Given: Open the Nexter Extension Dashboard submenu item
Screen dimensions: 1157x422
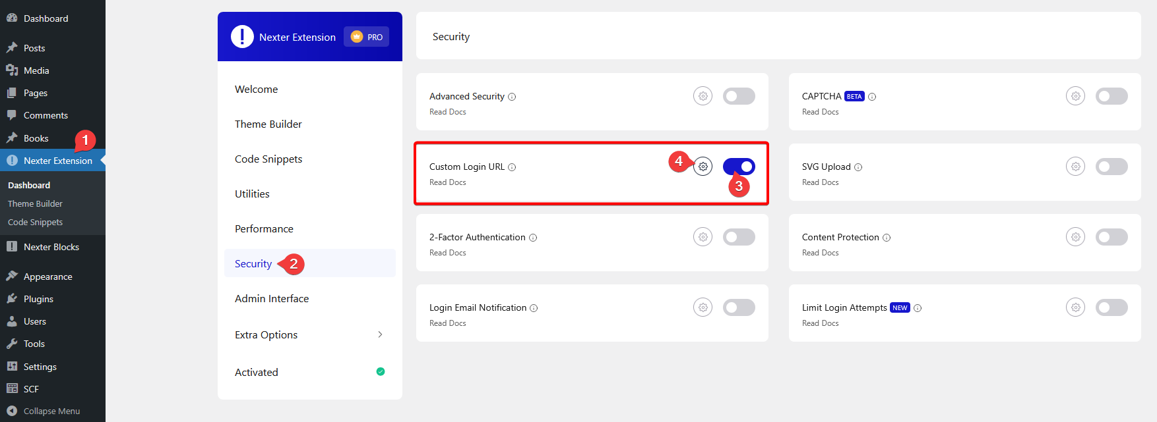Looking at the screenshot, I should coord(29,185).
